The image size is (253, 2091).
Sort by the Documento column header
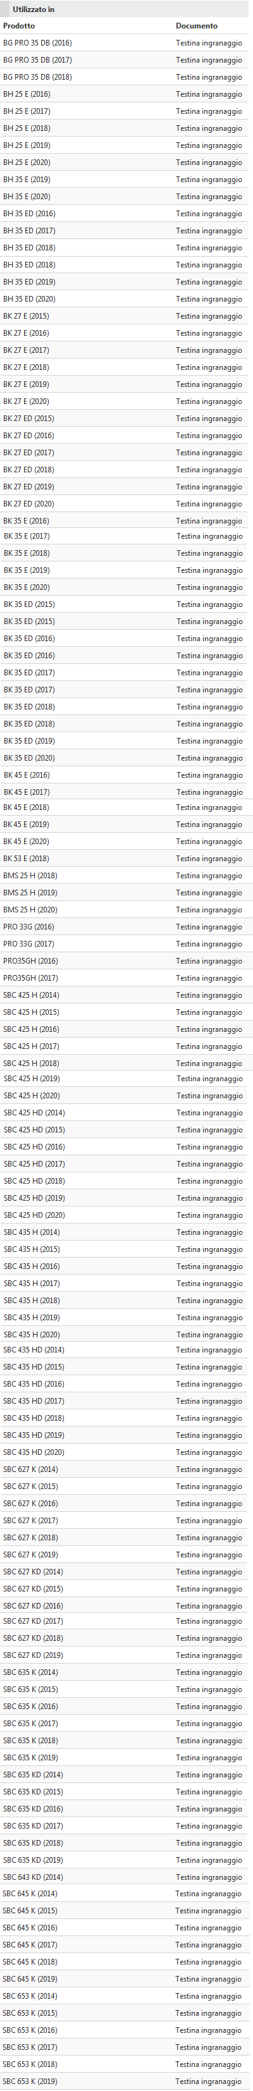point(196,26)
